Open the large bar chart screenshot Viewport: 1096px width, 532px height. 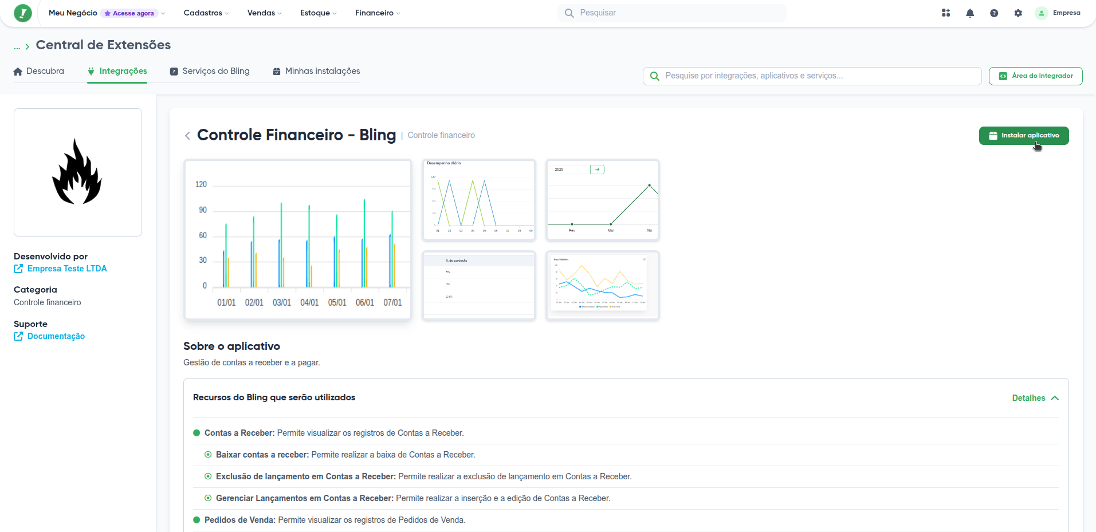coord(298,239)
